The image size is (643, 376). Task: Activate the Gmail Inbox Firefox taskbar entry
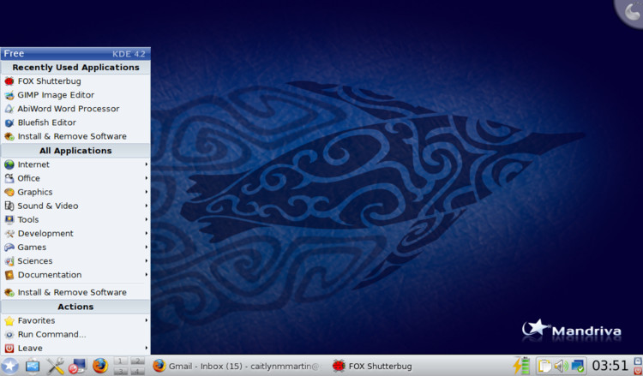tap(238, 366)
